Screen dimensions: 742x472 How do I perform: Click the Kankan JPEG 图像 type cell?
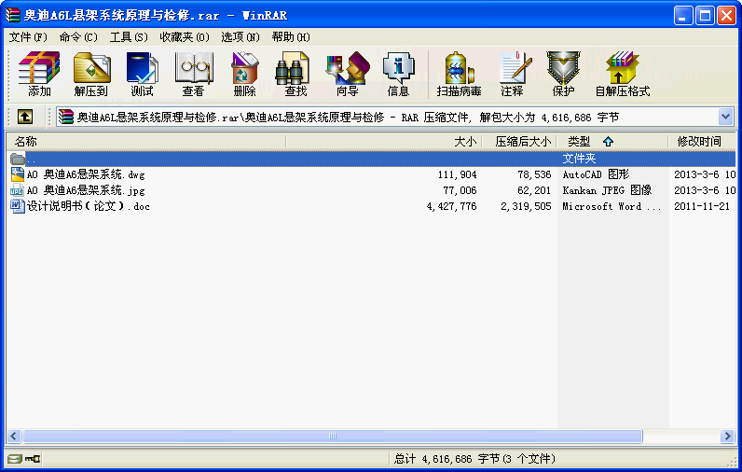point(607,190)
